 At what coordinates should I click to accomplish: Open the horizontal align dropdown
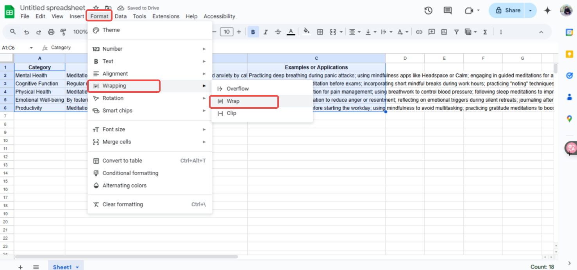click(359, 32)
